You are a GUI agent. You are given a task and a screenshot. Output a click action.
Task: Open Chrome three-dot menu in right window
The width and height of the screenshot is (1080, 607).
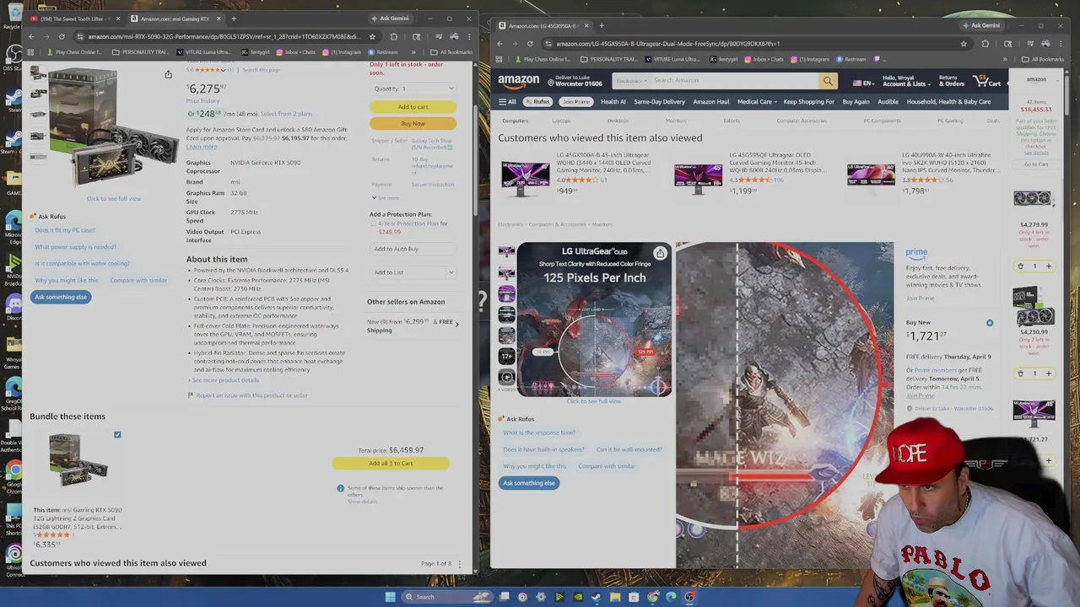coord(1061,44)
